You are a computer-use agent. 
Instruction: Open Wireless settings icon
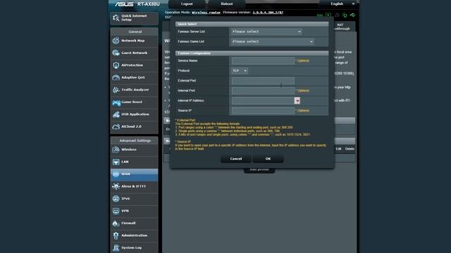(x=116, y=150)
